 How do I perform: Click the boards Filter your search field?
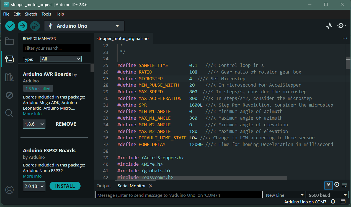tap(57, 48)
